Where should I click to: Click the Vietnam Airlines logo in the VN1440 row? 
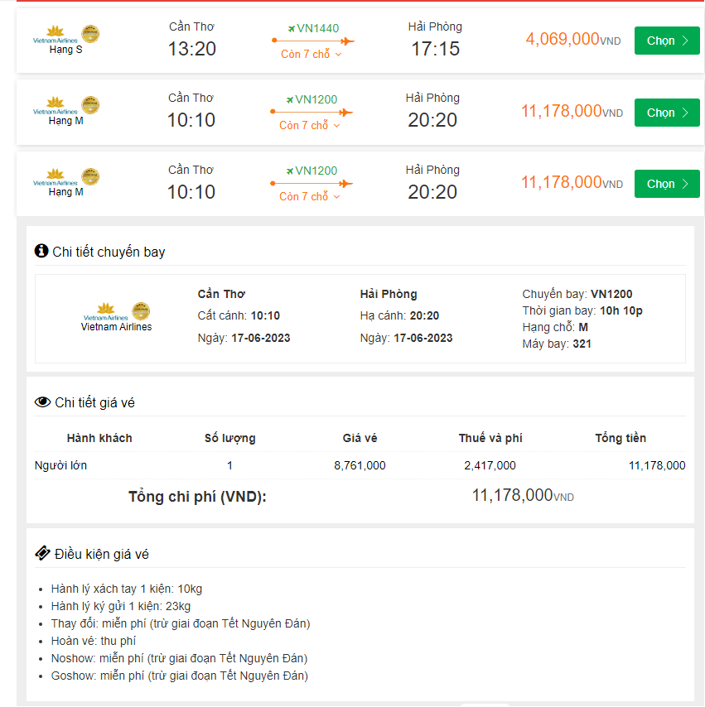pos(56,35)
